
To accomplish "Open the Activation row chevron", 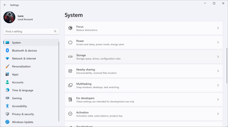I will pyautogui.click(x=218, y=114).
